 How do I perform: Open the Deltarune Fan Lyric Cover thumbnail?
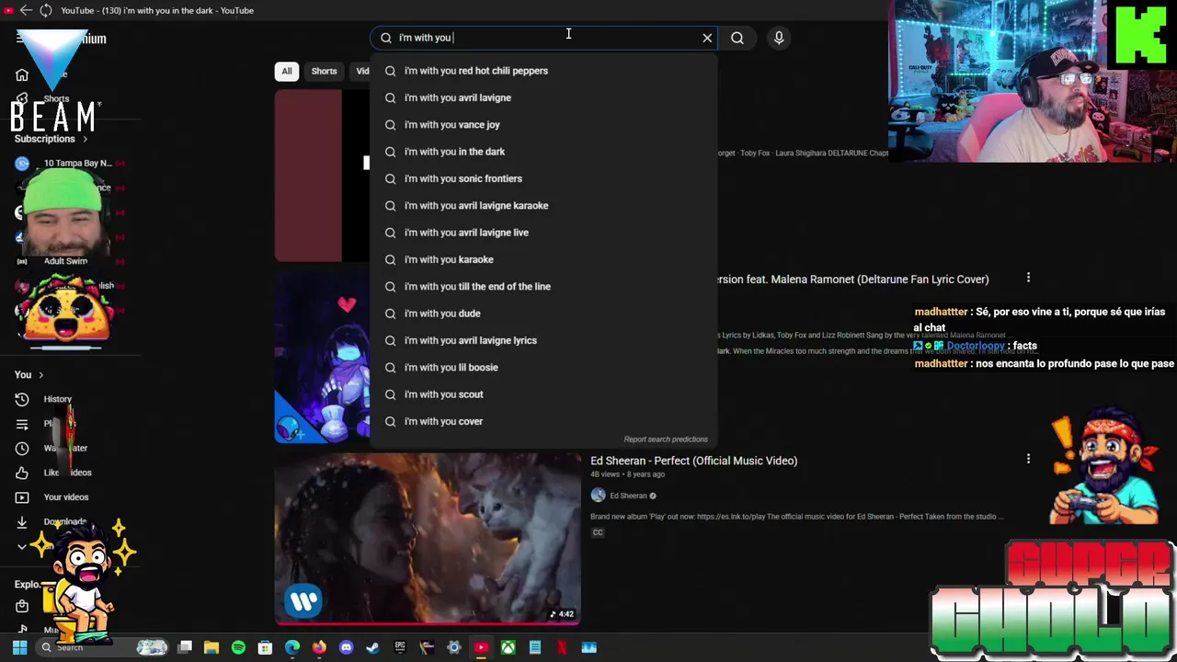pyautogui.click(x=322, y=357)
